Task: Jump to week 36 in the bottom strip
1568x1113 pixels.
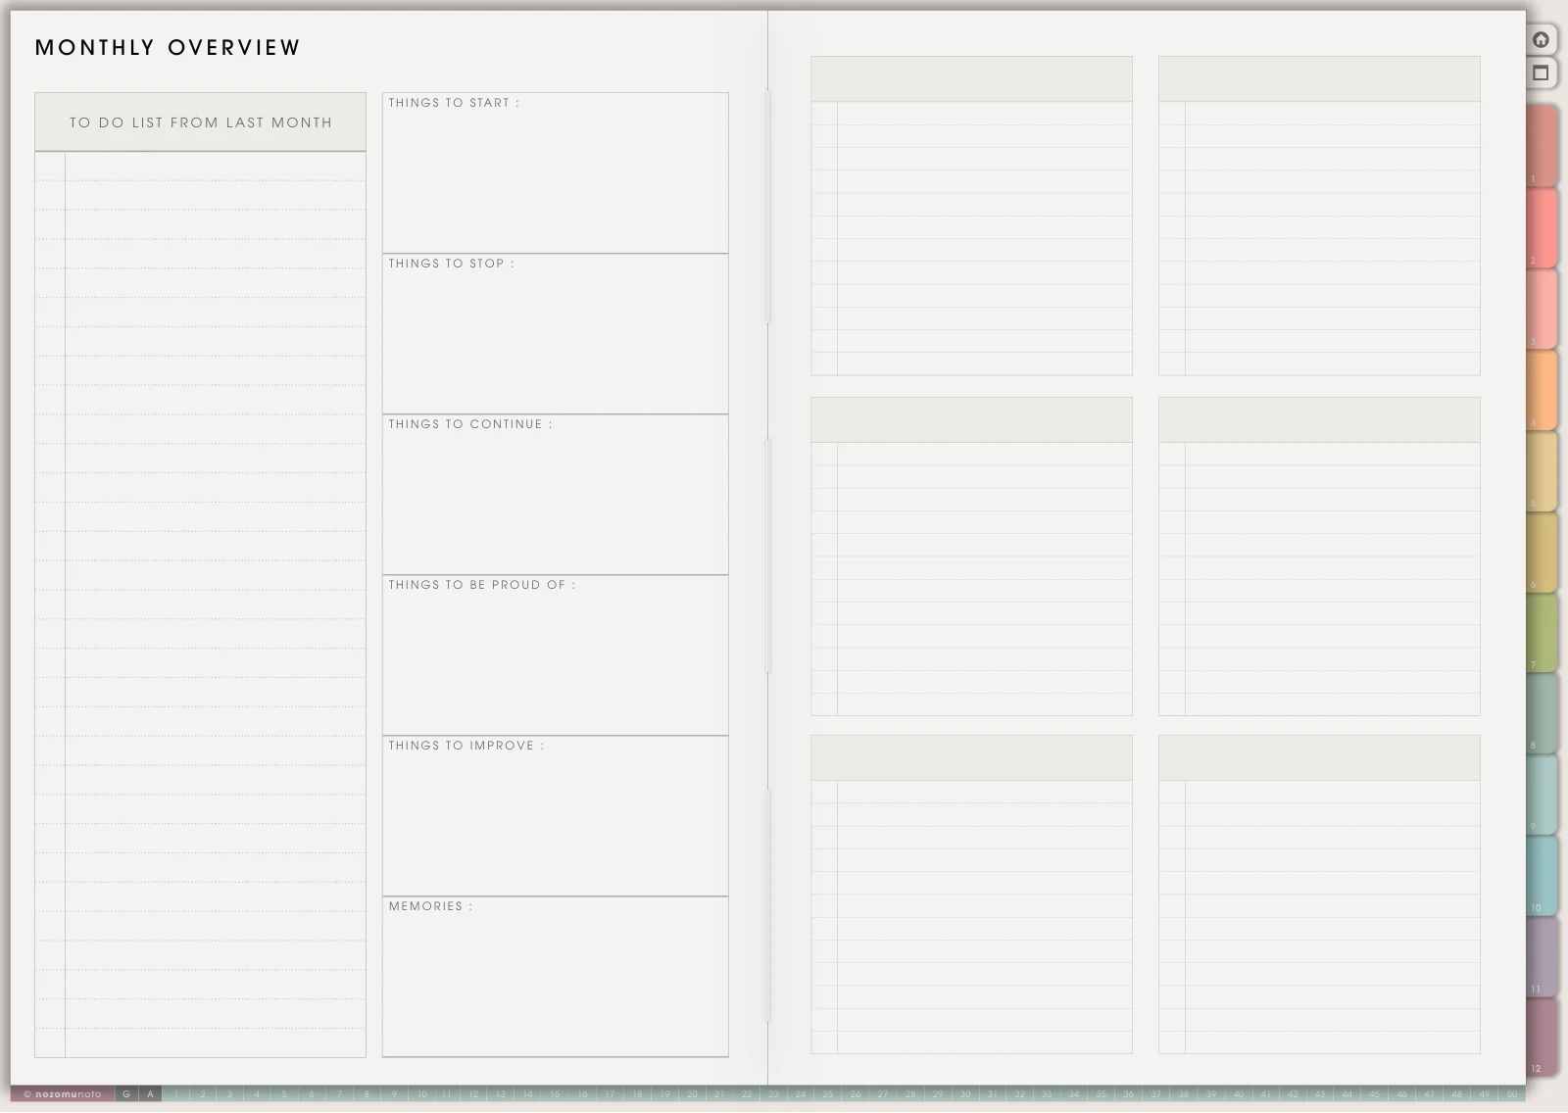Action: tap(1129, 1094)
